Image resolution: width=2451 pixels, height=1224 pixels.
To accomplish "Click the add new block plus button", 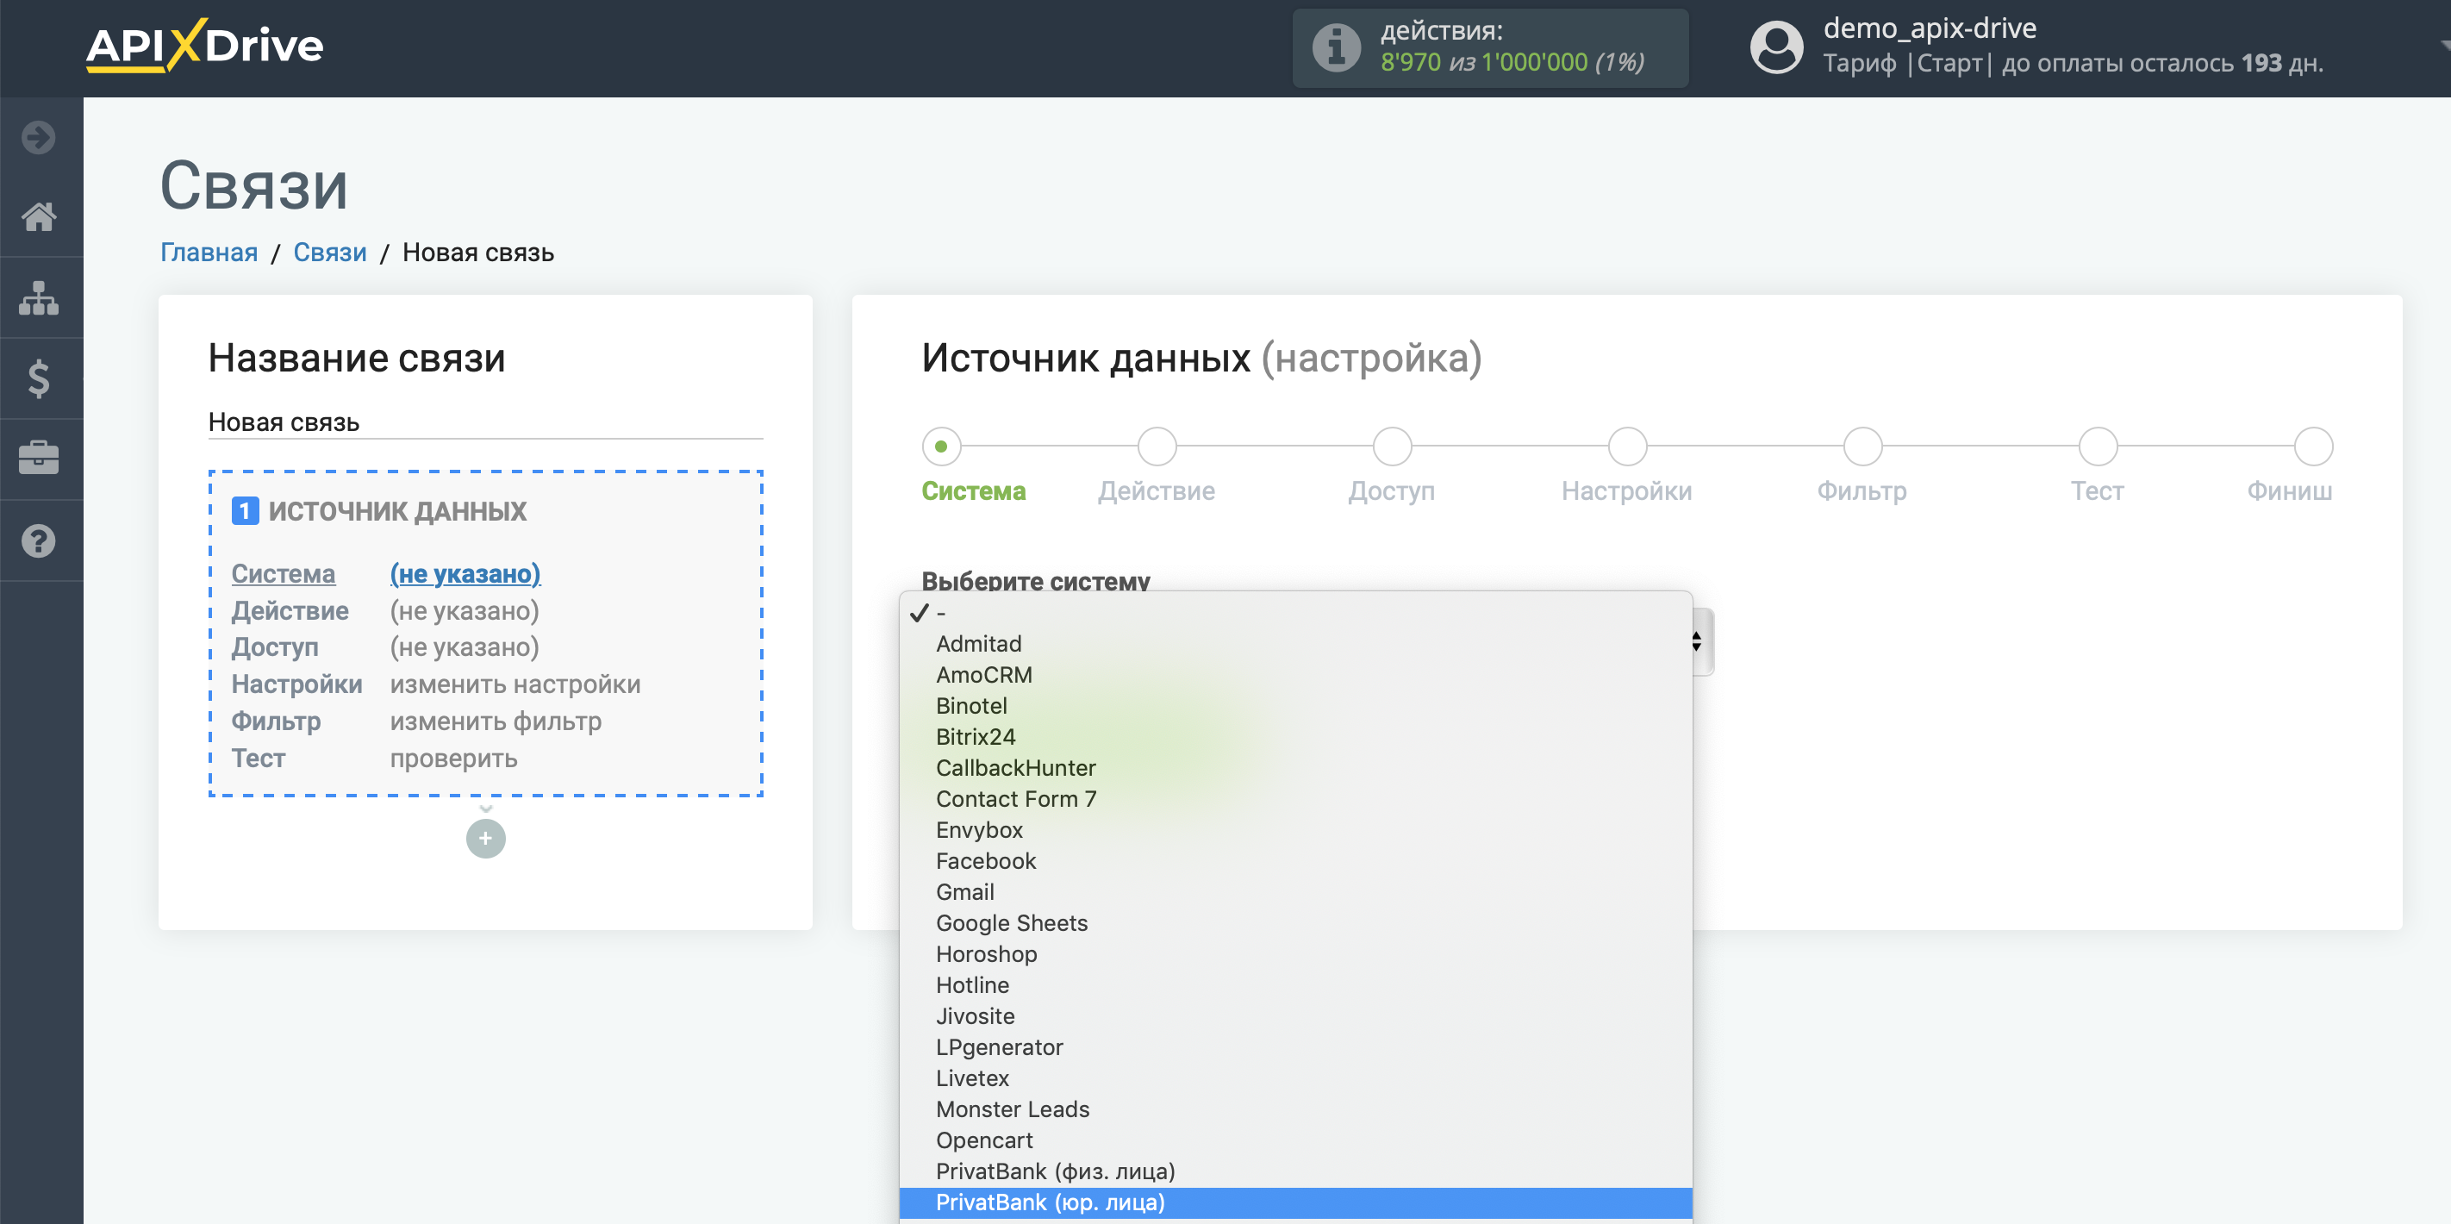I will click(x=486, y=838).
